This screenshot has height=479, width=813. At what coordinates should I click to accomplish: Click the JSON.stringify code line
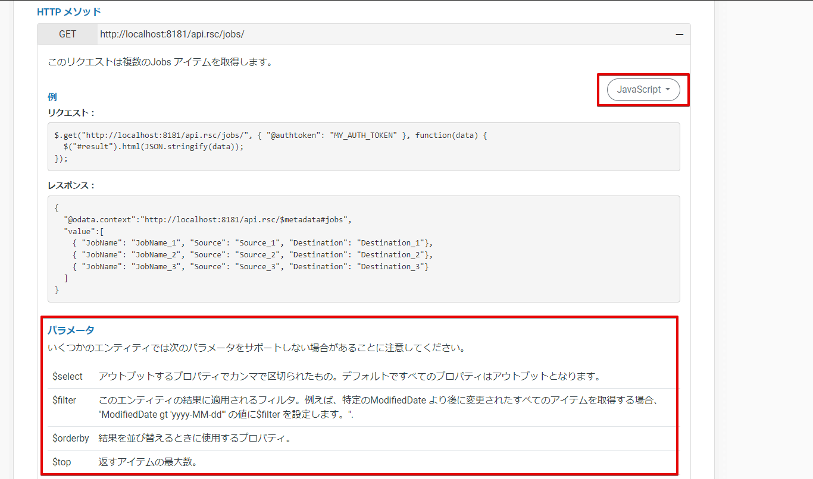click(x=154, y=147)
